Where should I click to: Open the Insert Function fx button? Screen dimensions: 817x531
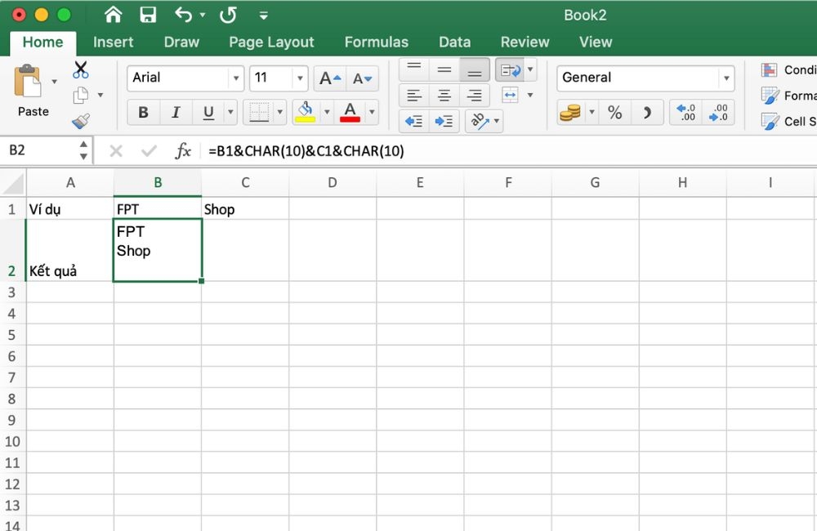click(183, 151)
